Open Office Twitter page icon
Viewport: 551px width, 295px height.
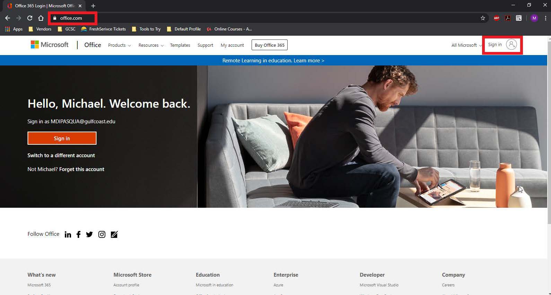tap(89, 234)
